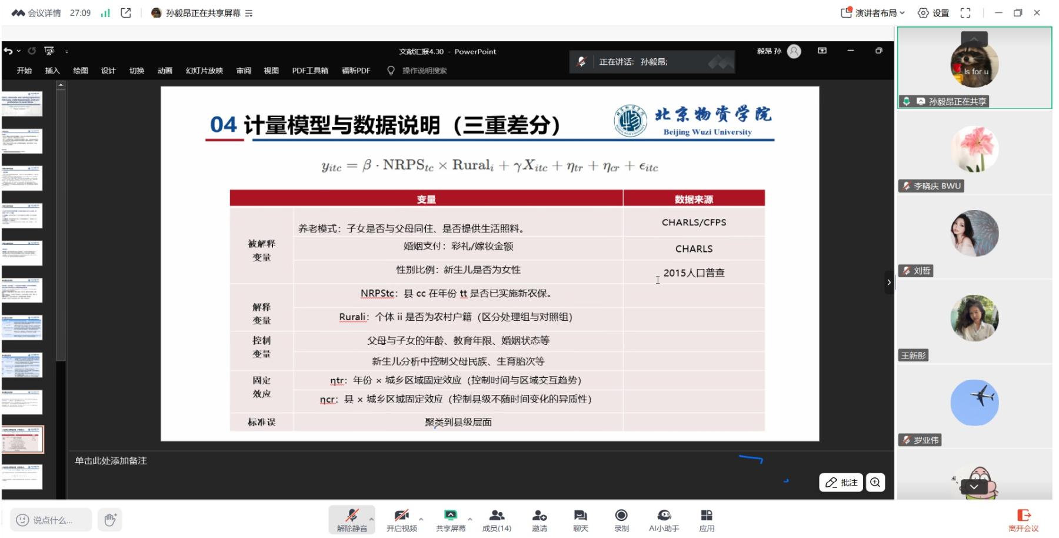Click the 批注 annotate button
The height and width of the screenshot is (538, 1059).
click(841, 483)
